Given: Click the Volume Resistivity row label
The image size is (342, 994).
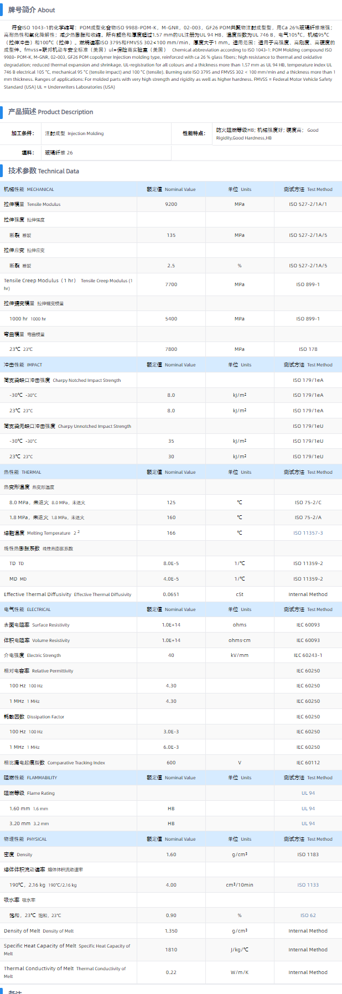Looking at the screenshot, I should (x=37, y=640).
